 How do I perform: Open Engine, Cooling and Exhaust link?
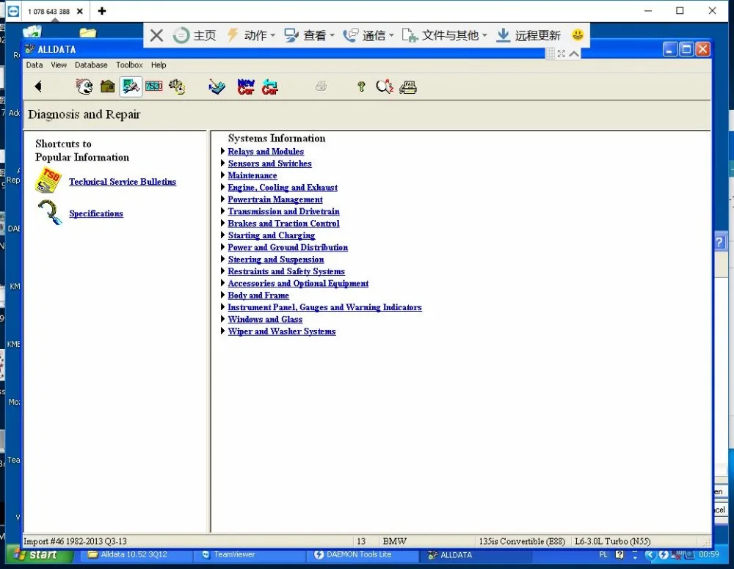(x=283, y=188)
